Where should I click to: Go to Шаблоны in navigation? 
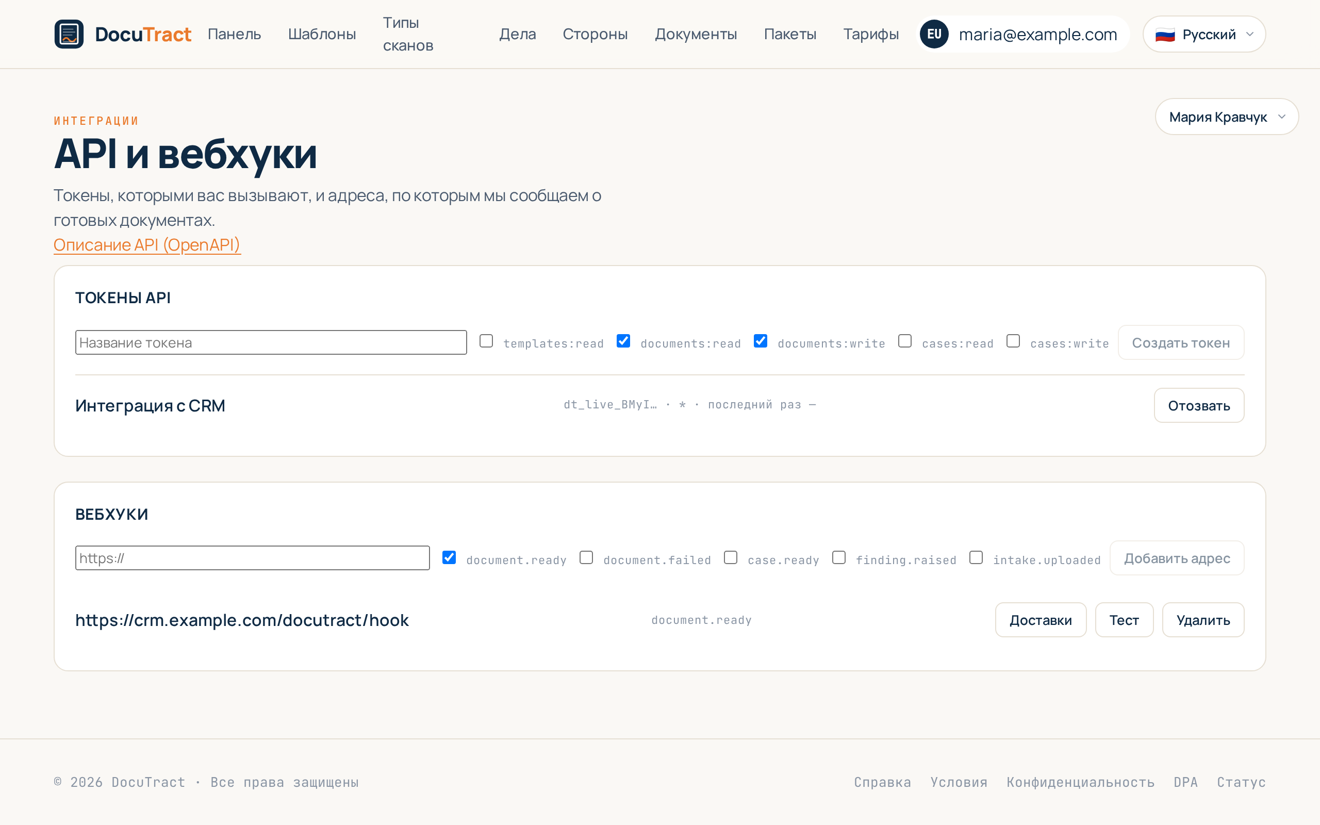[x=322, y=34]
